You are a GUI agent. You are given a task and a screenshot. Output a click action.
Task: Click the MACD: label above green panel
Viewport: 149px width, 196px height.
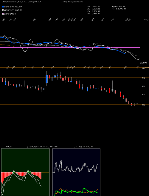pos(9,147)
